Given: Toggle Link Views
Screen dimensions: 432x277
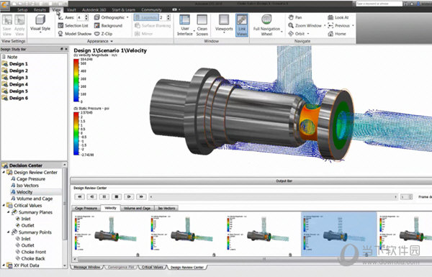Looking at the screenshot, I should click(x=242, y=25).
